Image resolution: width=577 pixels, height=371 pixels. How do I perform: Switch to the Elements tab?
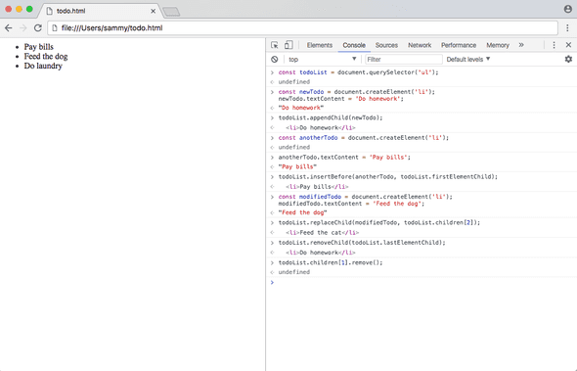click(320, 45)
